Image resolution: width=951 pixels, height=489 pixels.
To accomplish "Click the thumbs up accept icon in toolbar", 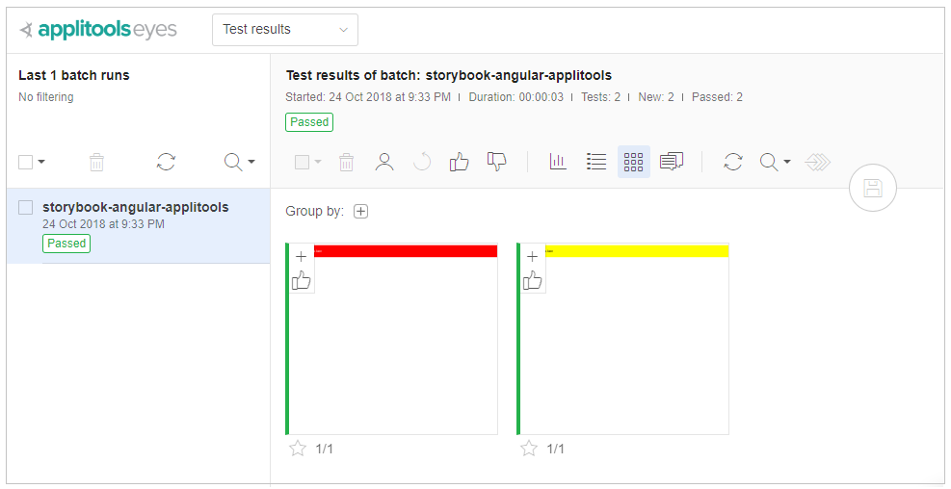I will click(460, 162).
